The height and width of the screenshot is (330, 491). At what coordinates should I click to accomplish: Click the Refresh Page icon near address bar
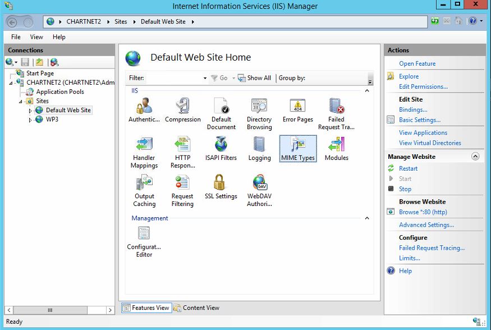(435, 21)
